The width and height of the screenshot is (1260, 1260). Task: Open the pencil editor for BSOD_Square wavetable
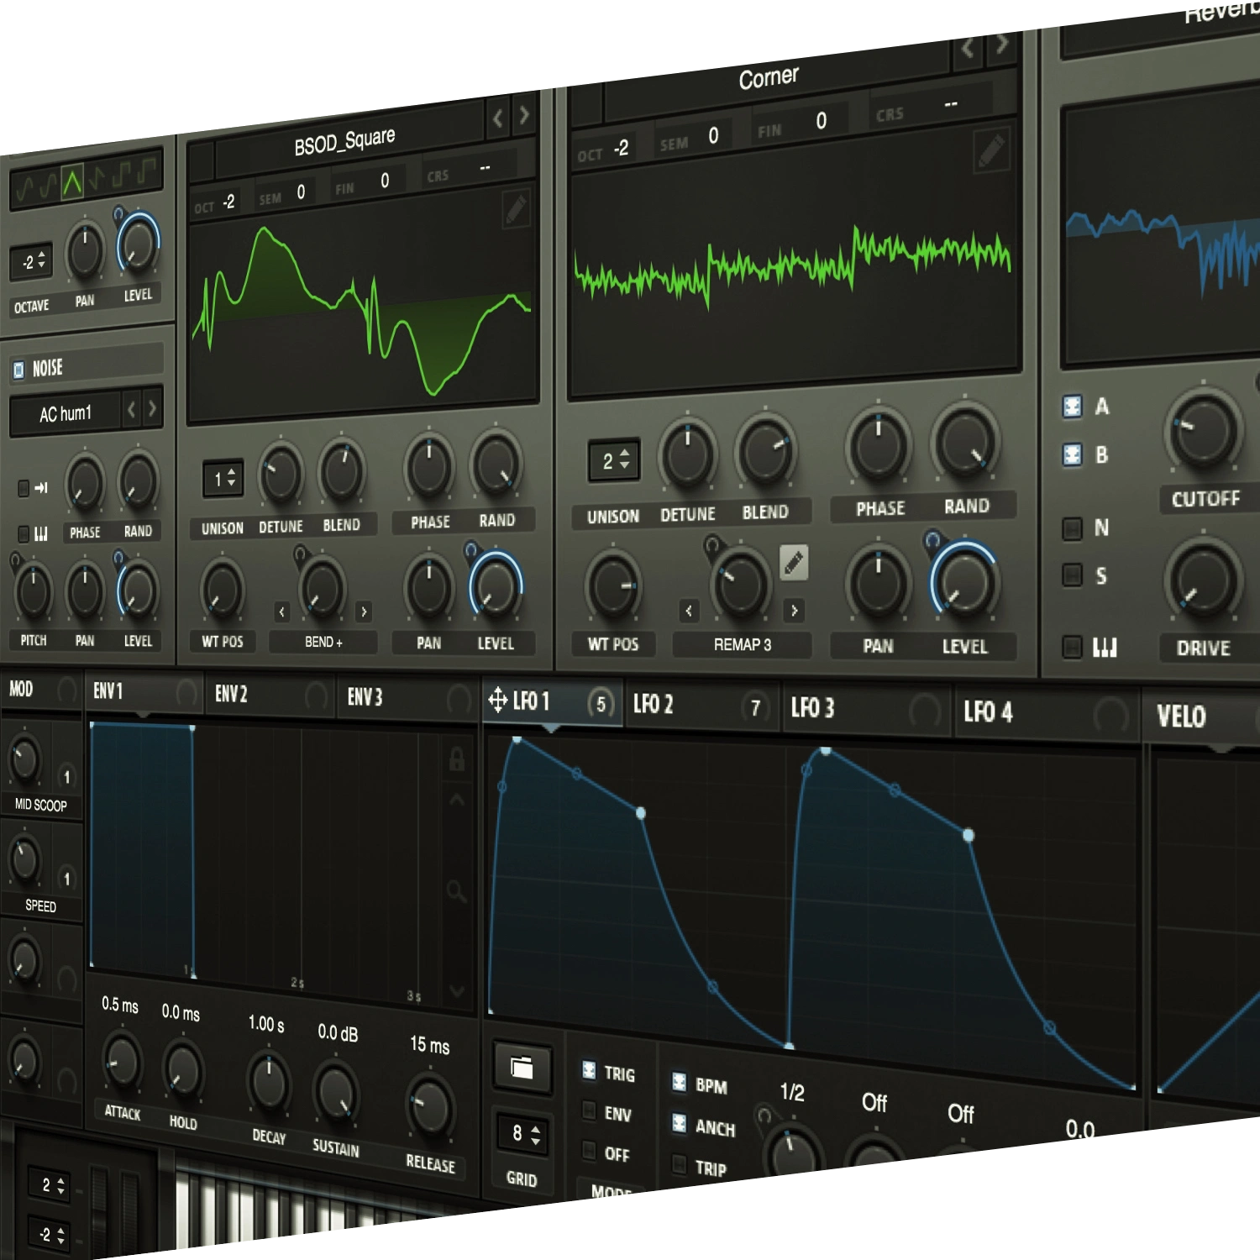click(516, 209)
